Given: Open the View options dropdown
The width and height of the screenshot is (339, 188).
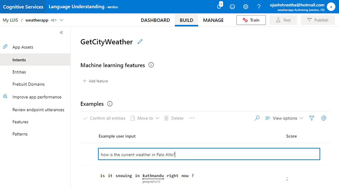Looking at the screenshot, I should coord(284,118).
